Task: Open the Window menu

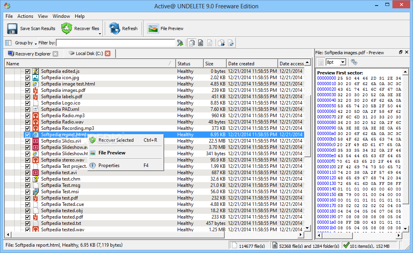Action: point(61,16)
